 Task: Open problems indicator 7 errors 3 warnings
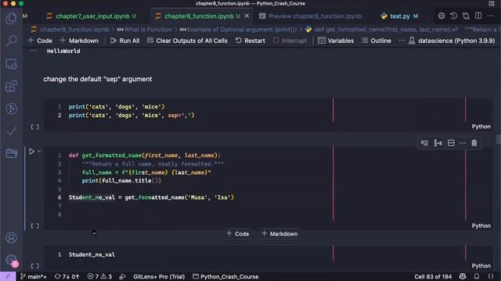point(99,276)
